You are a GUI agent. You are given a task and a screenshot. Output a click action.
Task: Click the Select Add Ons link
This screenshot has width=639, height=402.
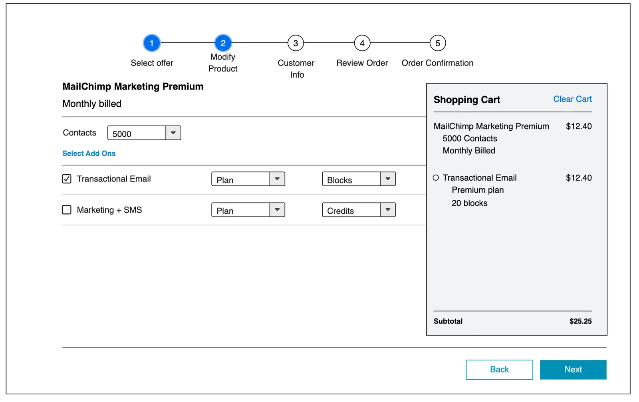click(89, 153)
